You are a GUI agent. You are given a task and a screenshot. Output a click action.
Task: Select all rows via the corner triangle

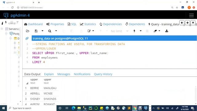coord(27,83)
